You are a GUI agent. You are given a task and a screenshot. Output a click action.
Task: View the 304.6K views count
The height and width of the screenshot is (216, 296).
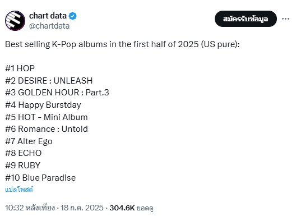pyautogui.click(x=131, y=208)
